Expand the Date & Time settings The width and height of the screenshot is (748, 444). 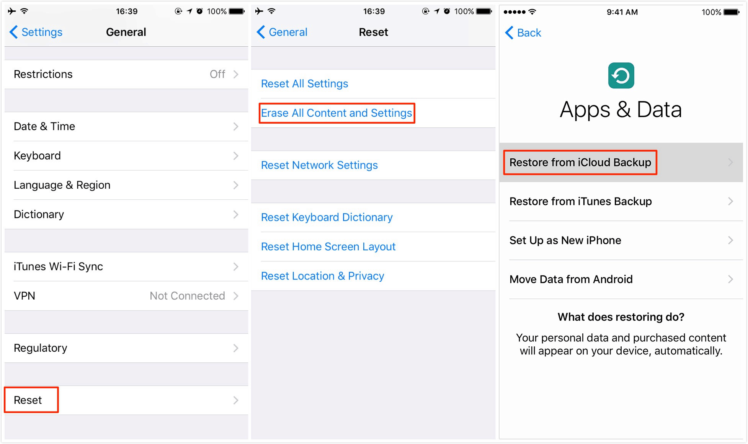[x=124, y=126]
